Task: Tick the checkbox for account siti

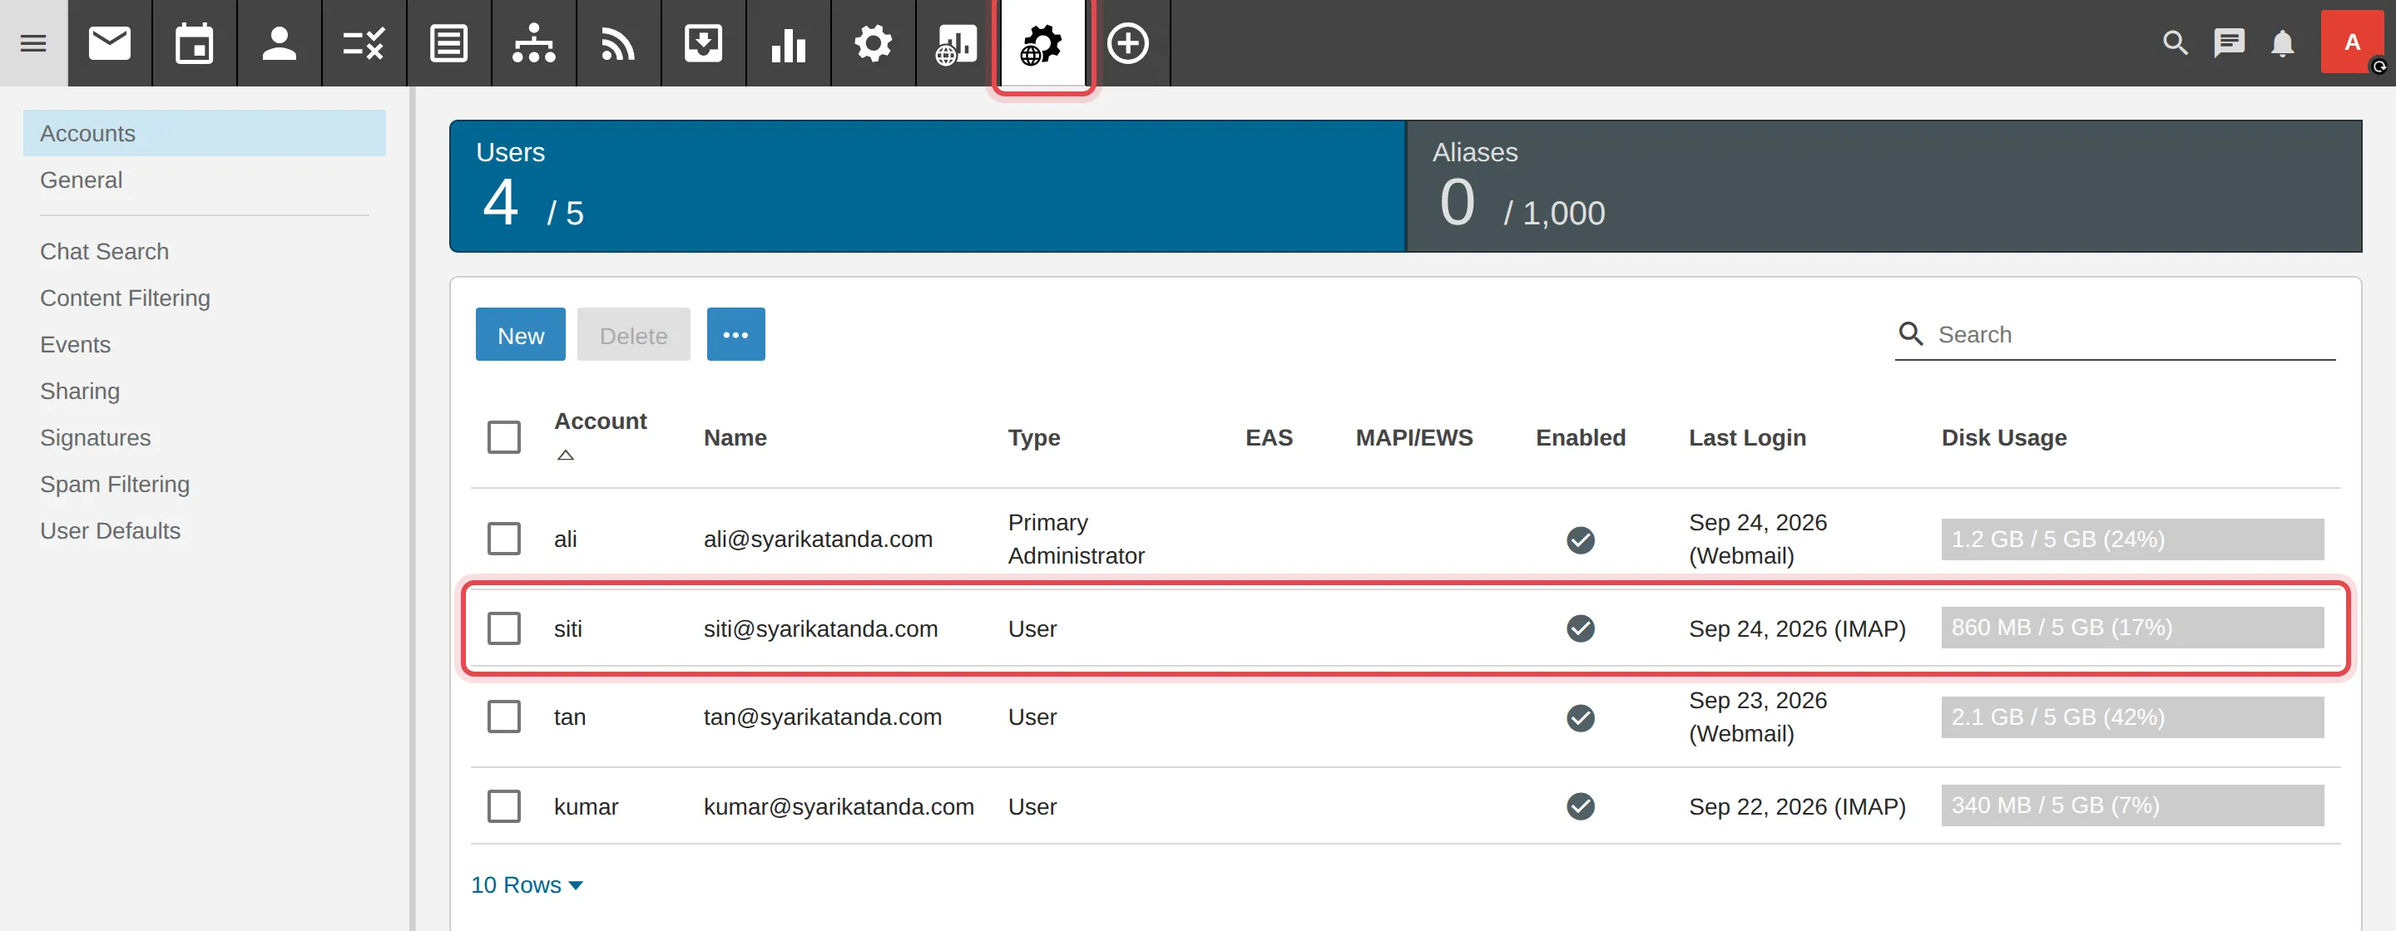Action: [x=504, y=628]
